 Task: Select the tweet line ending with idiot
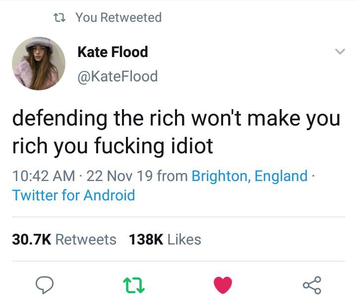point(113,146)
